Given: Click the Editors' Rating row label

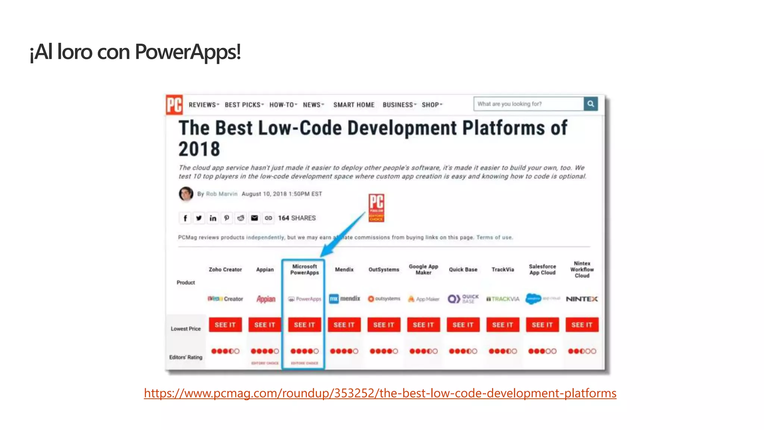Looking at the screenshot, I should click(x=186, y=357).
